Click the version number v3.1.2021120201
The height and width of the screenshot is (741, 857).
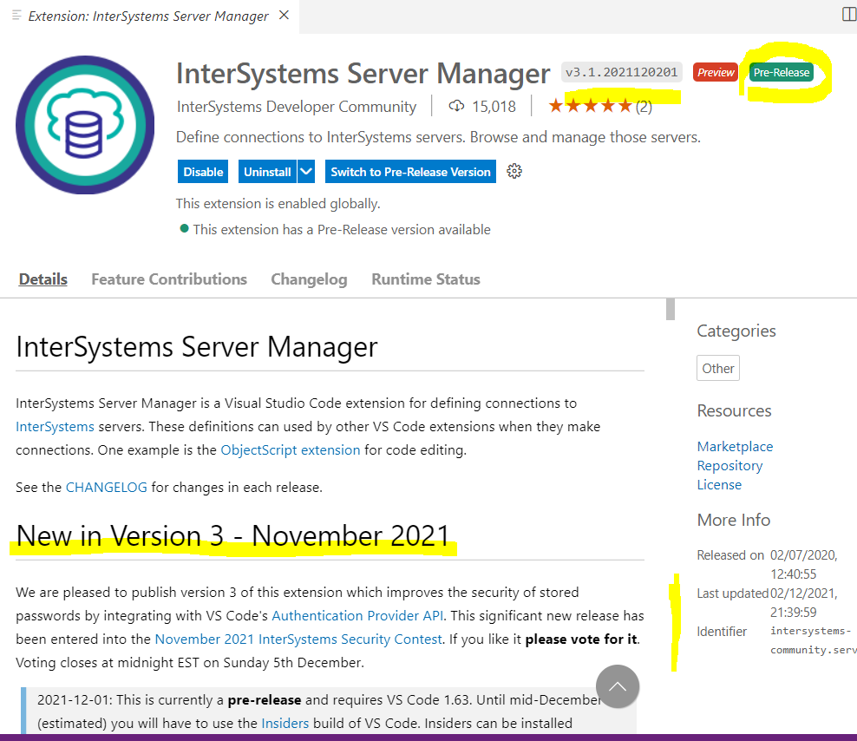(x=621, y=72)
